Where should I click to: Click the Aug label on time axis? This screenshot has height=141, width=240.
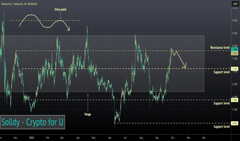coord(141,138)
